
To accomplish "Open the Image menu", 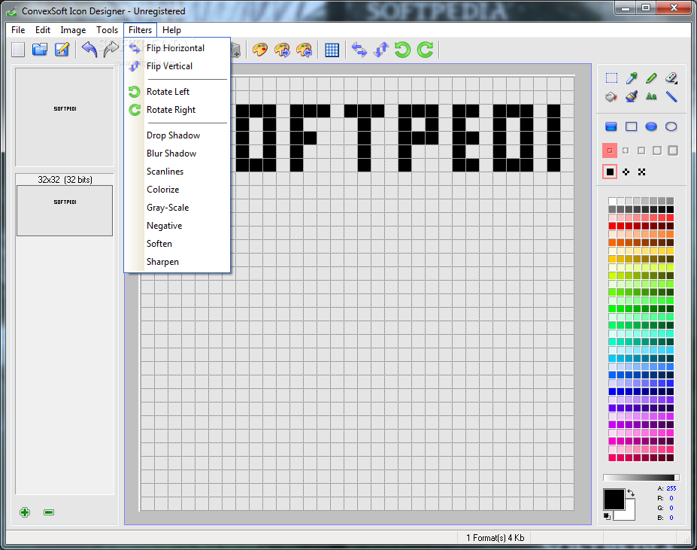I will coord(74,30).
